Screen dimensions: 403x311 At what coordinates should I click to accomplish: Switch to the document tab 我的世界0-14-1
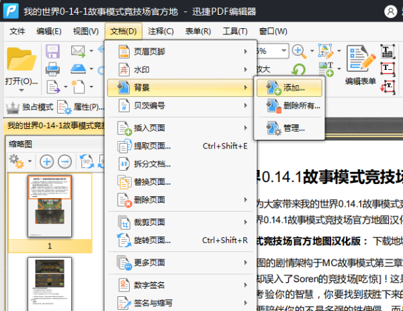click(x=54, y=126)
